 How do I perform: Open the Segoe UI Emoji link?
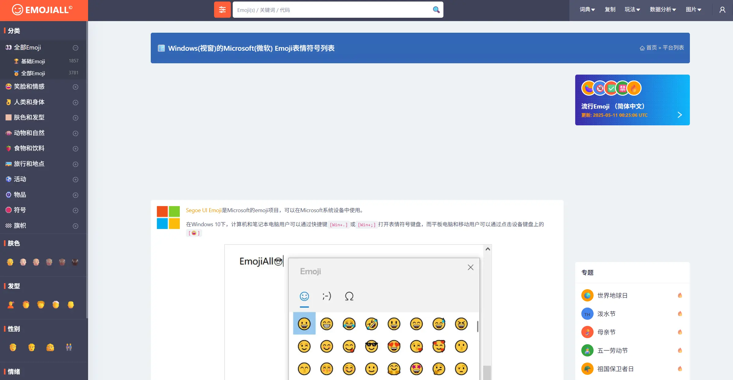tap(203, 210)
